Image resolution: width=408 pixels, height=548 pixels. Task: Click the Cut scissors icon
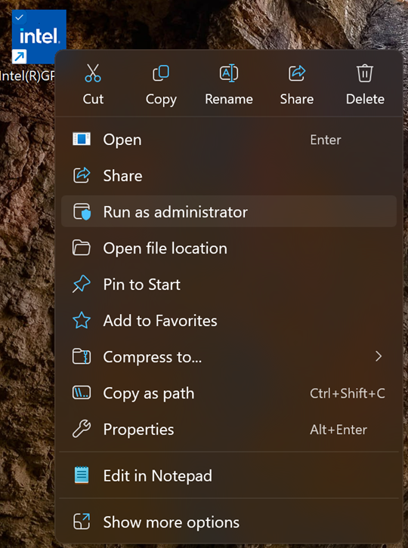(93, 73)
